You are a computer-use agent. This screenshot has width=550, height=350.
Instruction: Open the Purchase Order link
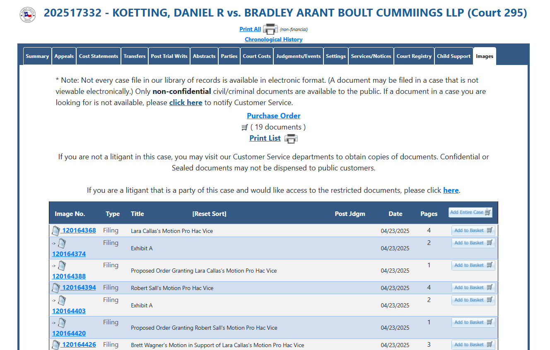(274, 116)
